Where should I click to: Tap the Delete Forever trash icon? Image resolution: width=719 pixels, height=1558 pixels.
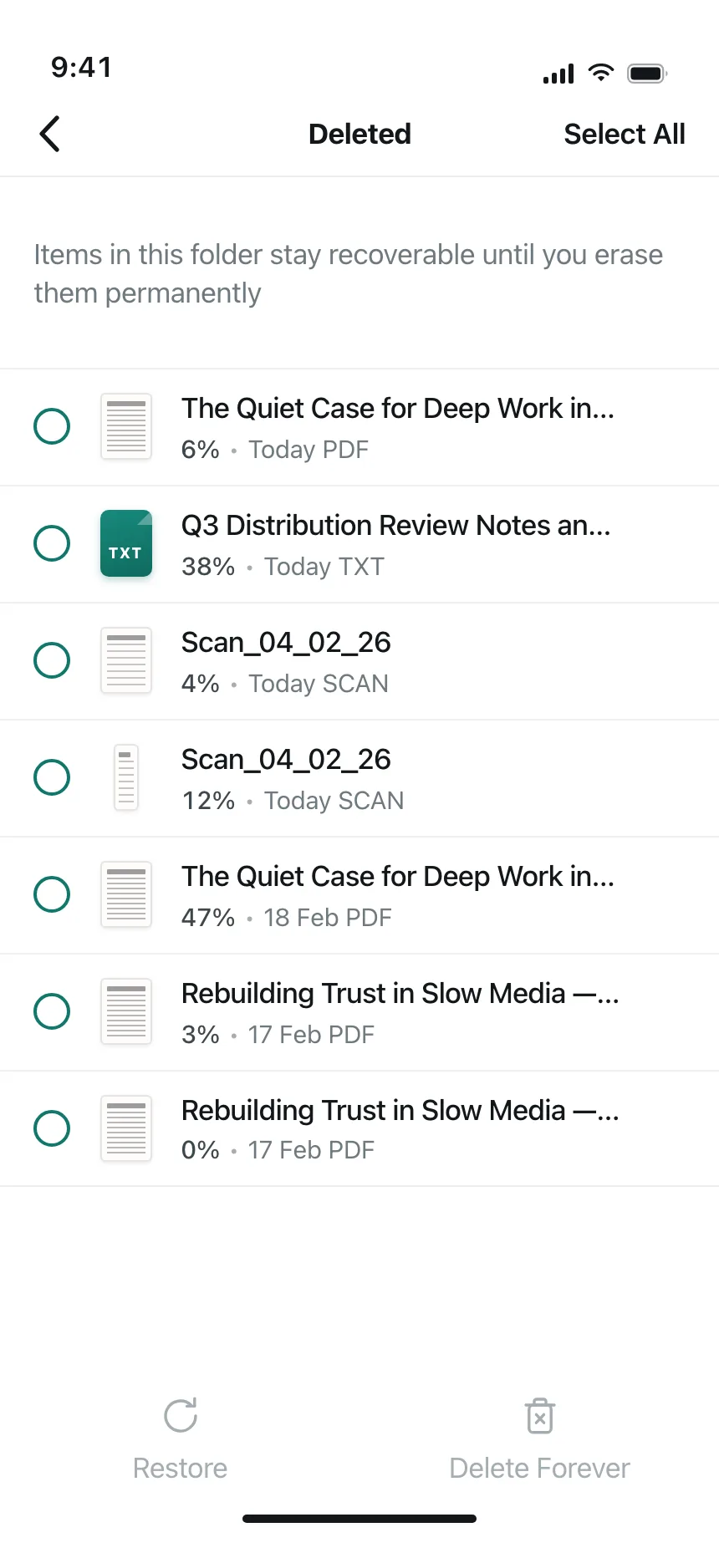click(x=540, y=1415)
